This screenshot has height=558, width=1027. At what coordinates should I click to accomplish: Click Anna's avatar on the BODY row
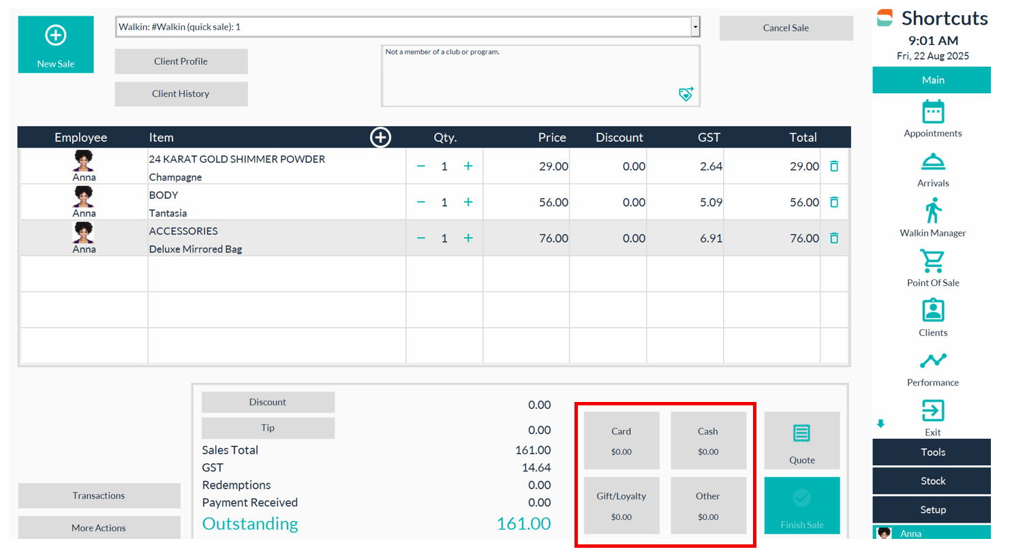(x=84, y=197)
